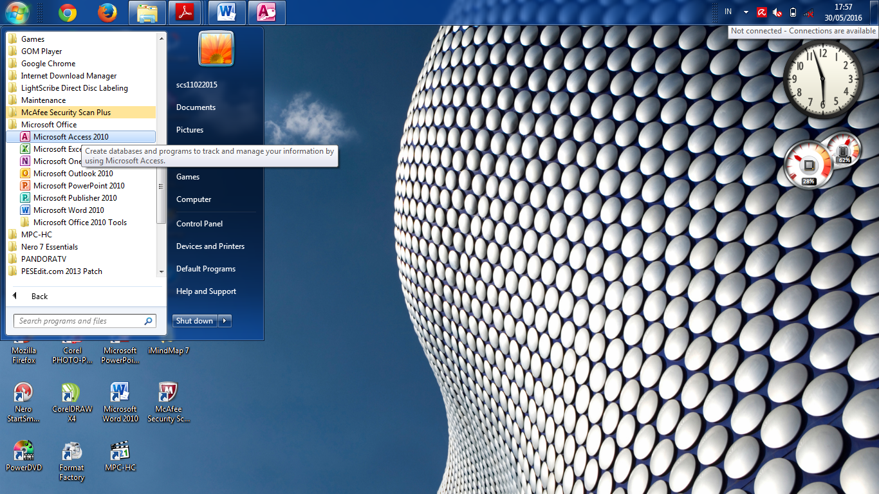Image resolution: width=879 pixels, height=494 pixels.
Task: Click the search magnifier icon
Action: (x=148, y=321)
